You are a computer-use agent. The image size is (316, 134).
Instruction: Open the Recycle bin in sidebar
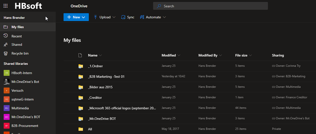tap(20, 53)
